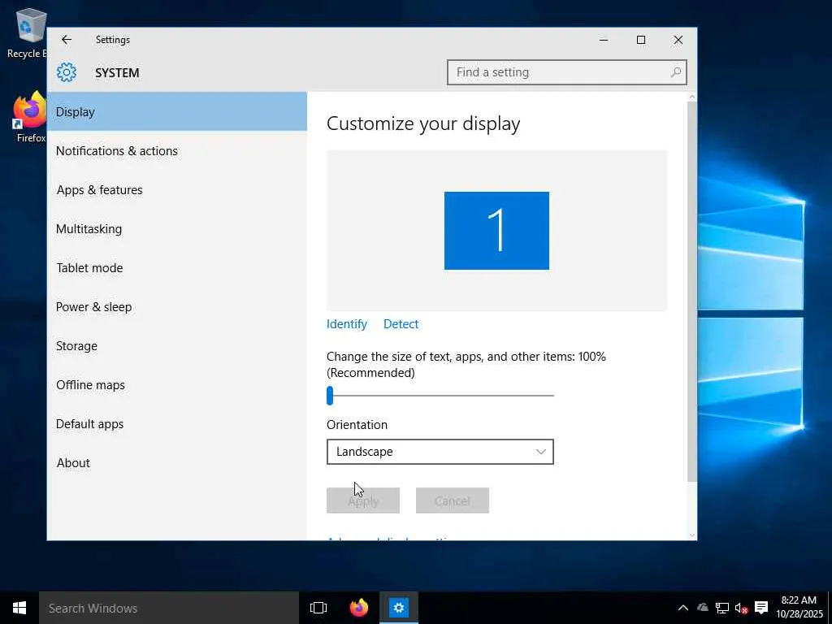Open the Action Center notifications icon
Viewport: 832px width, 624px height.
click(x=761, y=608)
